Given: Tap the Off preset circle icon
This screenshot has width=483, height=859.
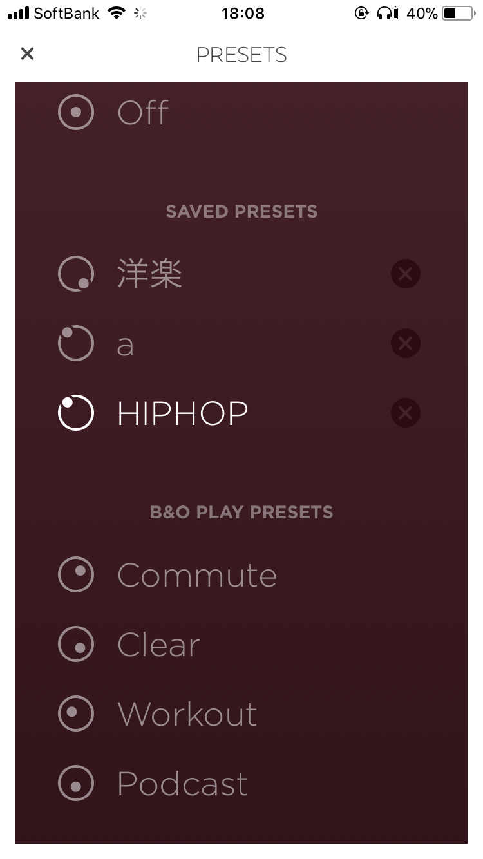Looking at the screenshot, I should (76, 112).
